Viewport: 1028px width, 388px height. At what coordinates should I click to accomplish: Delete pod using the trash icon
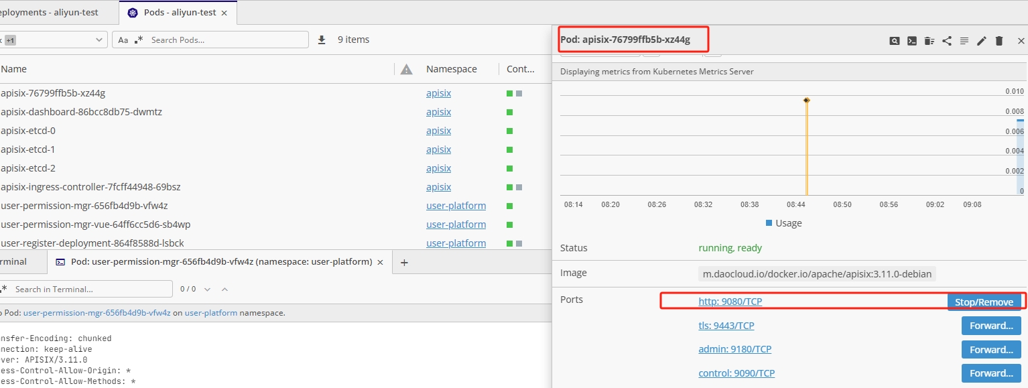(x=999, y=41)
